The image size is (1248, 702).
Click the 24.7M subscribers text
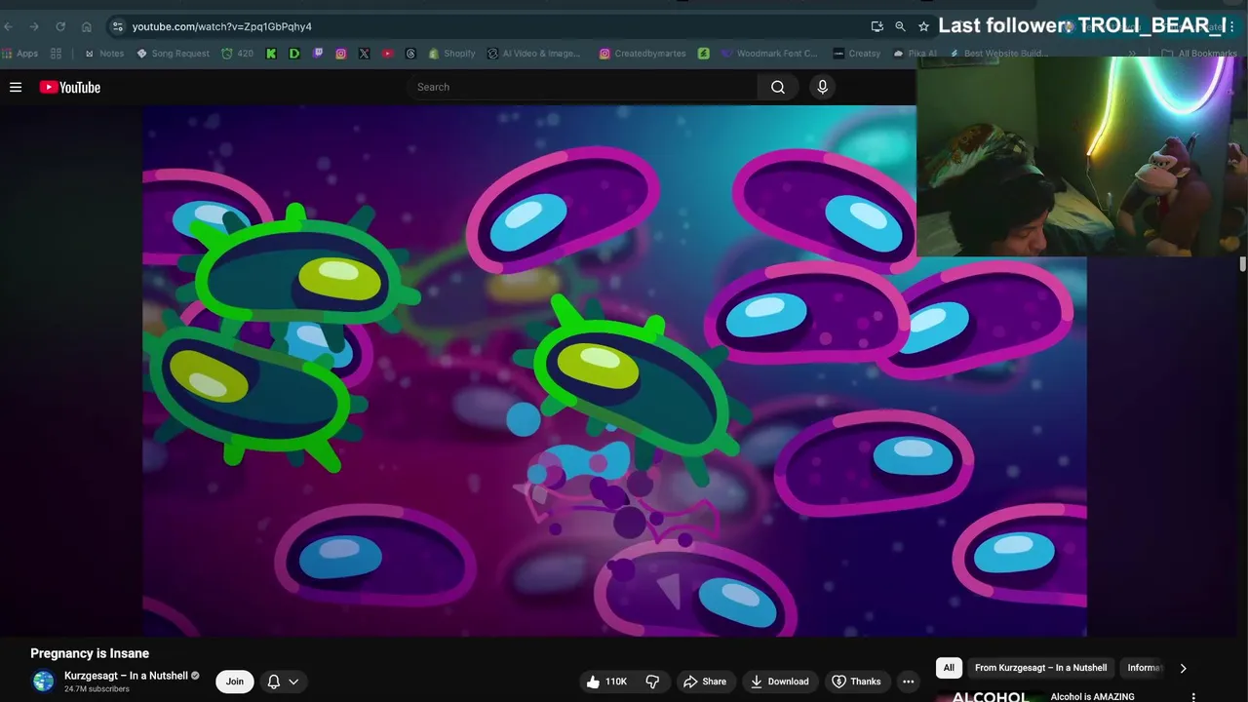[97, 689]
